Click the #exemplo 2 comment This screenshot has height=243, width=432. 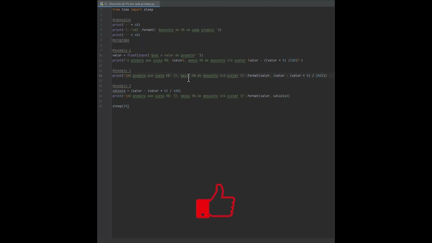(x=122, y=71)
